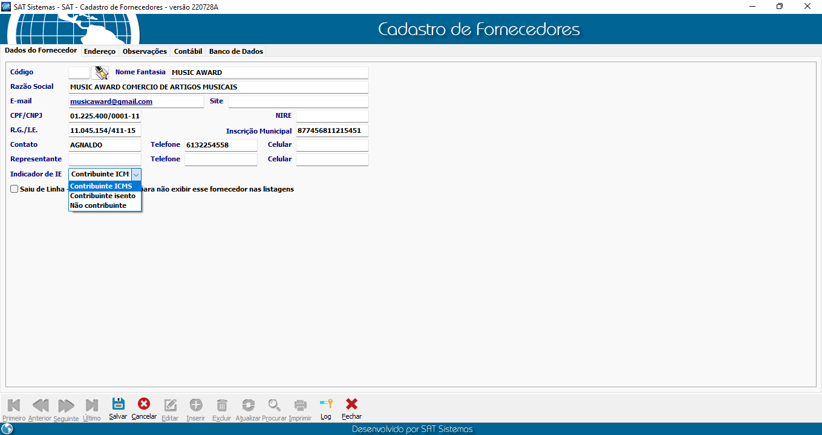Select Contribuinte isento from the list
Viewport: 822px width, 435px height.
point(103,196)
